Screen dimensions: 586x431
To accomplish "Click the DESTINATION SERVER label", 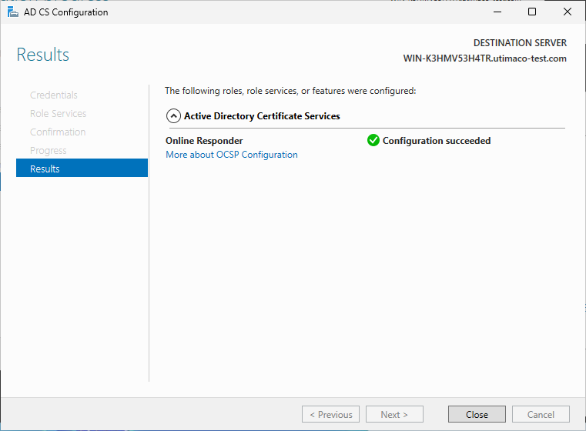I will 520,43.
